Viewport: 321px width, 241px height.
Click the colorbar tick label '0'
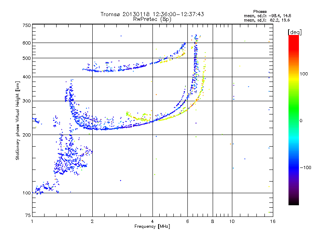301,121
